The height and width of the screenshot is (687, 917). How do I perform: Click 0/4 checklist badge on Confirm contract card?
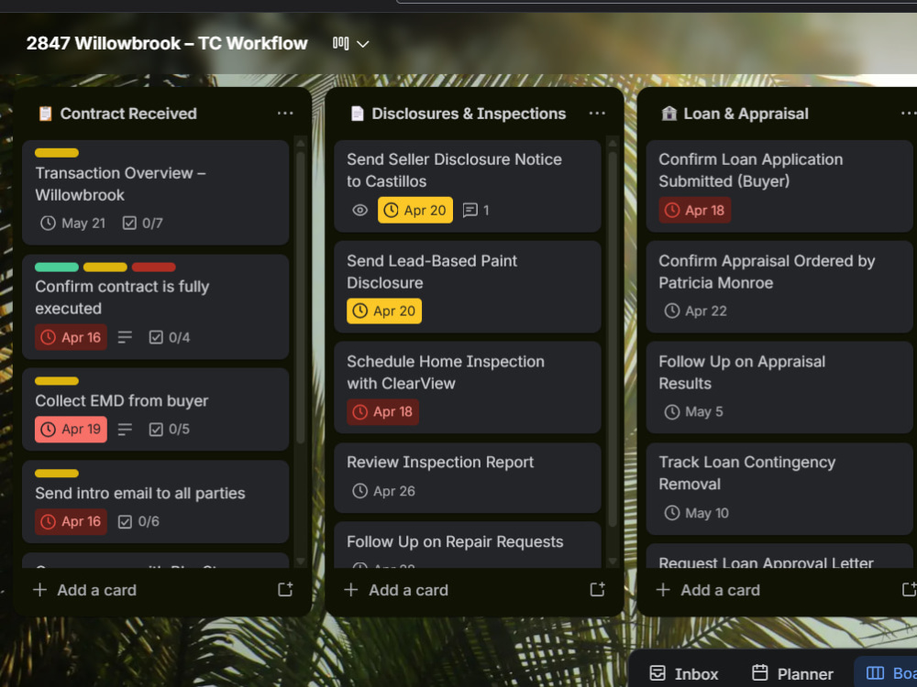click(170, 338)
